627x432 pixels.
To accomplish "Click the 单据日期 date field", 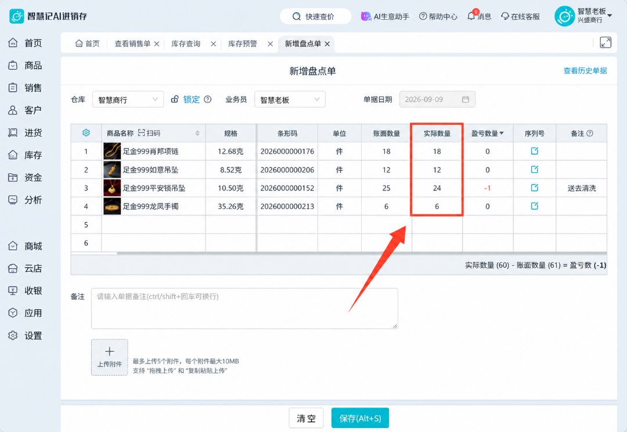I will tap(437, 99).
